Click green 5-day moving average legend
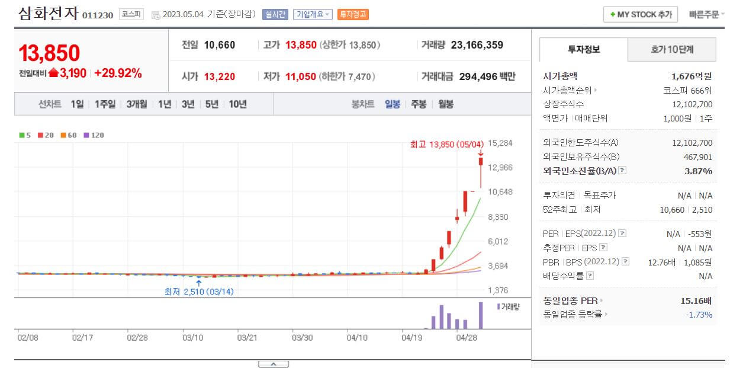Viewport: 730px width, 368px height. (x=24, y=135)
